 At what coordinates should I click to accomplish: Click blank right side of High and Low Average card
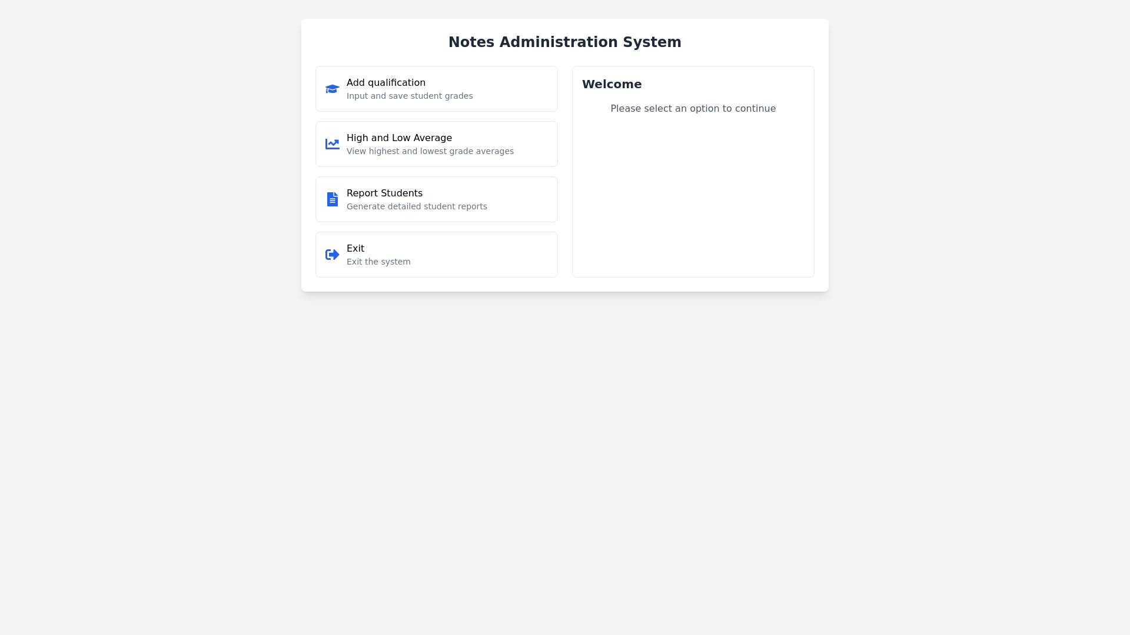[x=536, y=144]
